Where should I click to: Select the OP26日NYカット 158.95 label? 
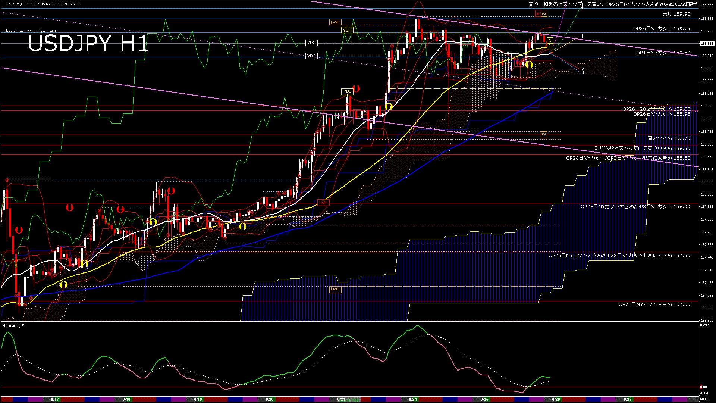(x=662, y=114)
